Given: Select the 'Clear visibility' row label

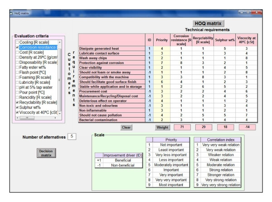Looking at the screenshot, I should 112,67.
